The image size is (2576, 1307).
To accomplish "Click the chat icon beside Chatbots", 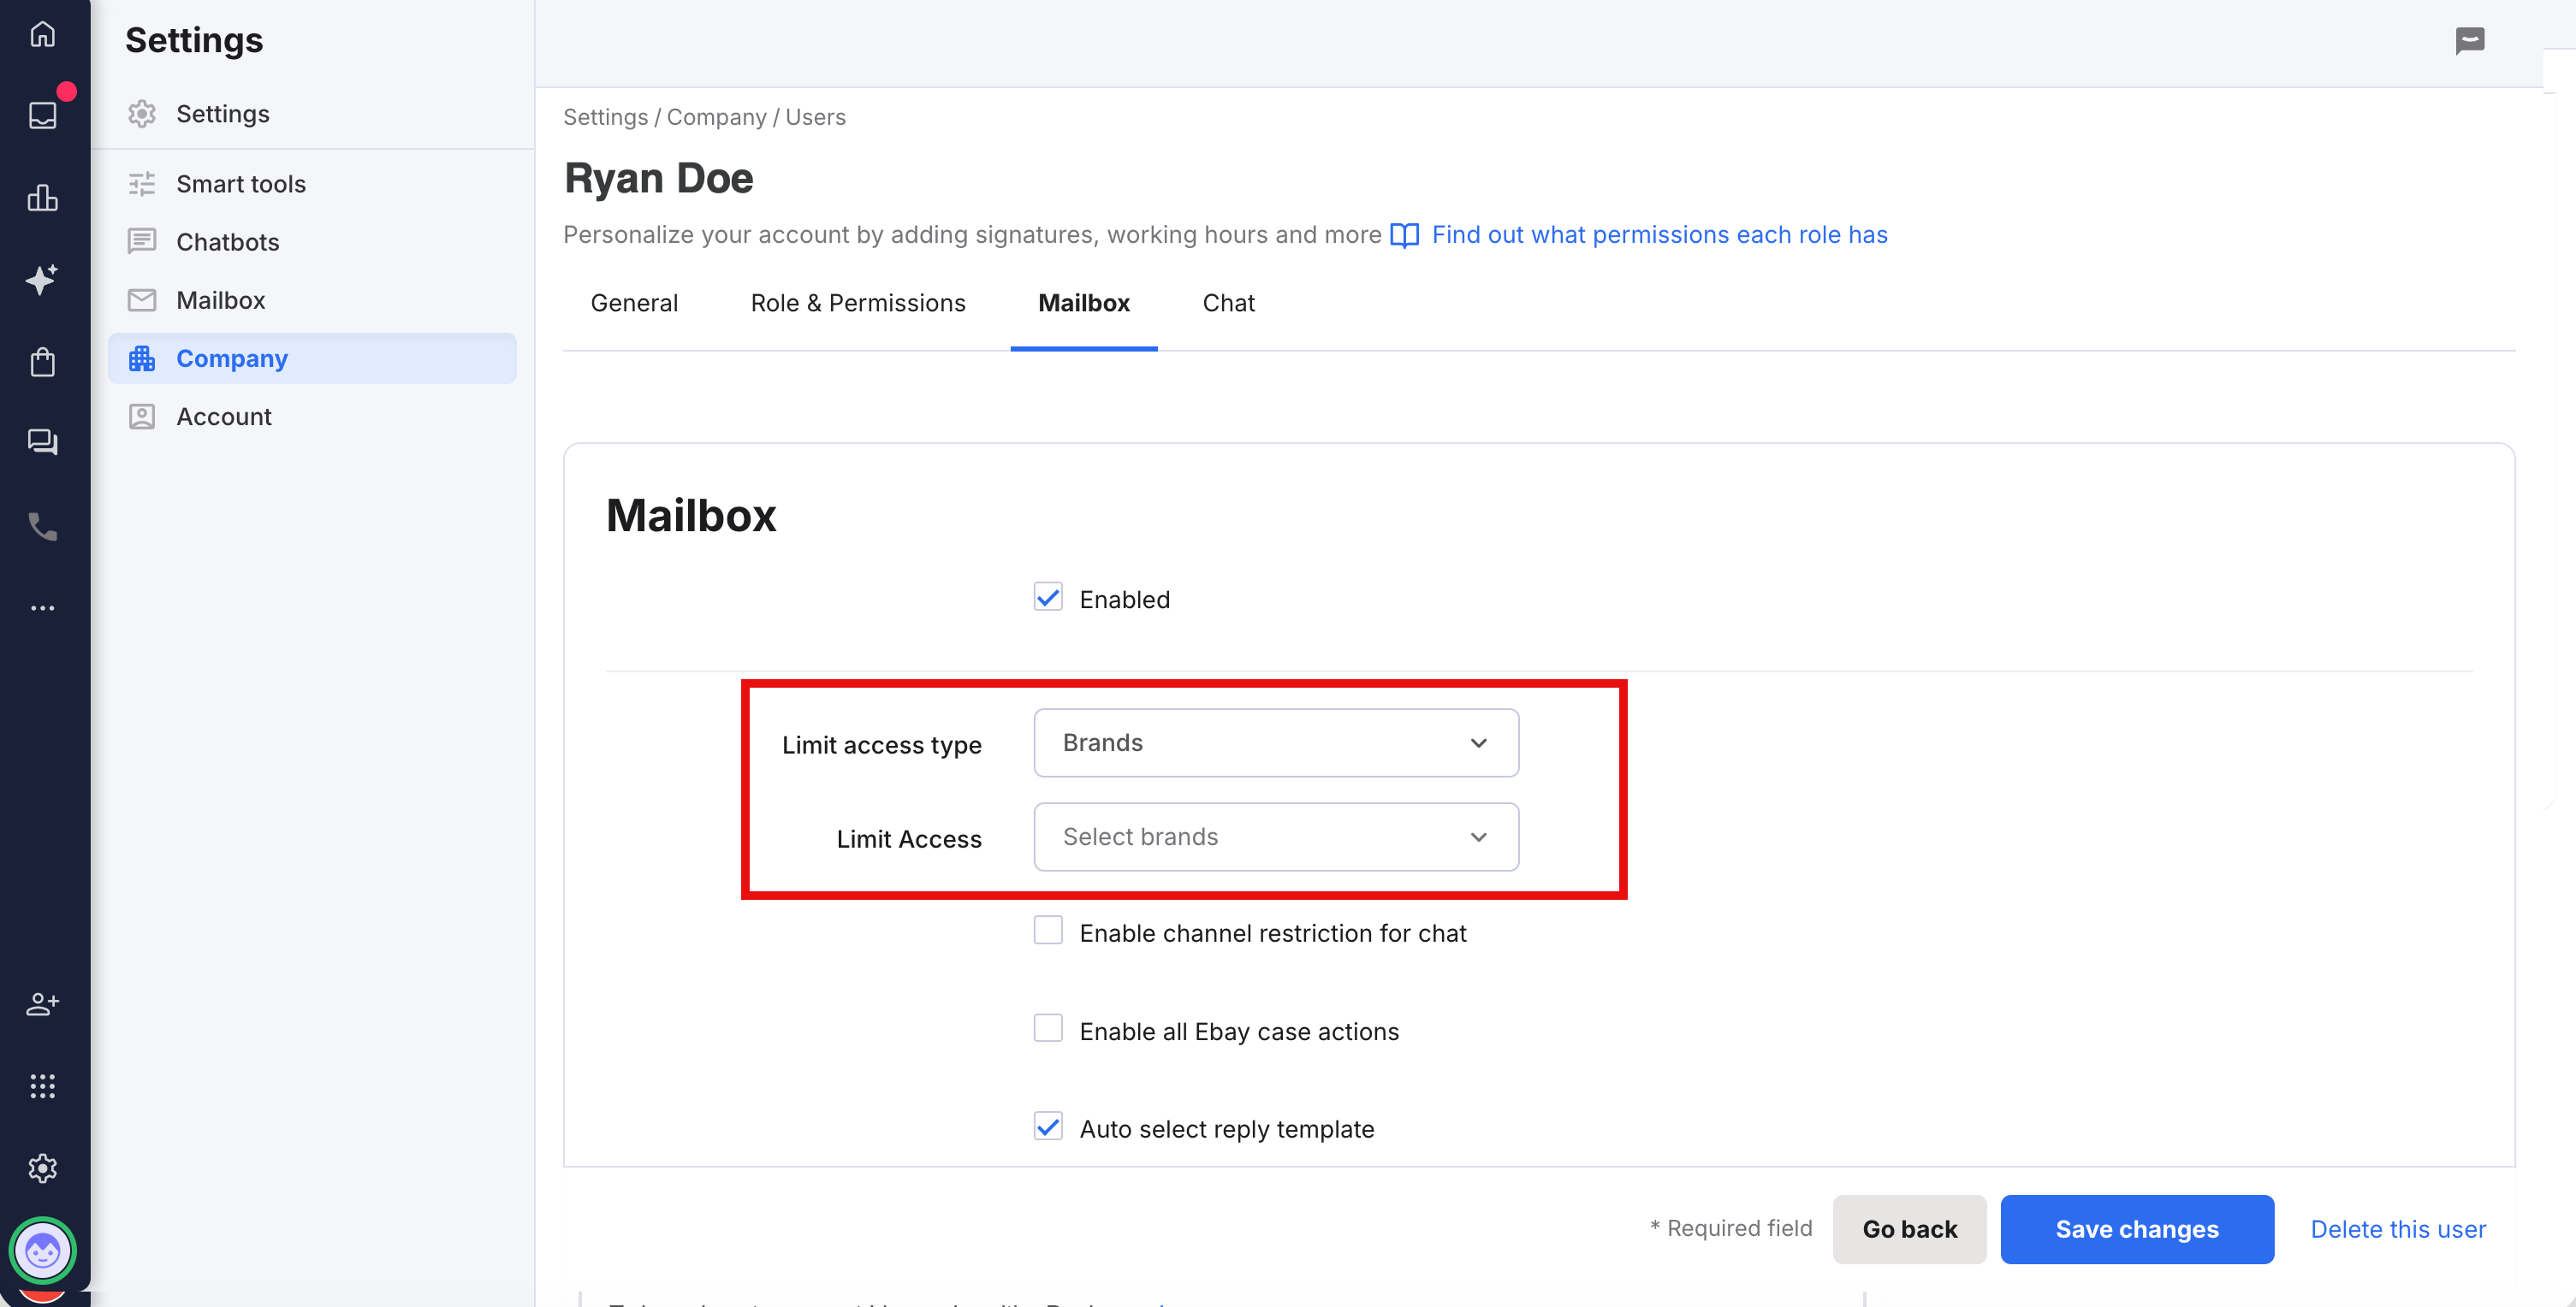I will [x=142, y=242].
